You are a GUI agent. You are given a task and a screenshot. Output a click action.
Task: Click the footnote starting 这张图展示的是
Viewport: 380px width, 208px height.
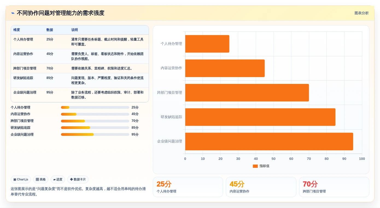[78, 192]
